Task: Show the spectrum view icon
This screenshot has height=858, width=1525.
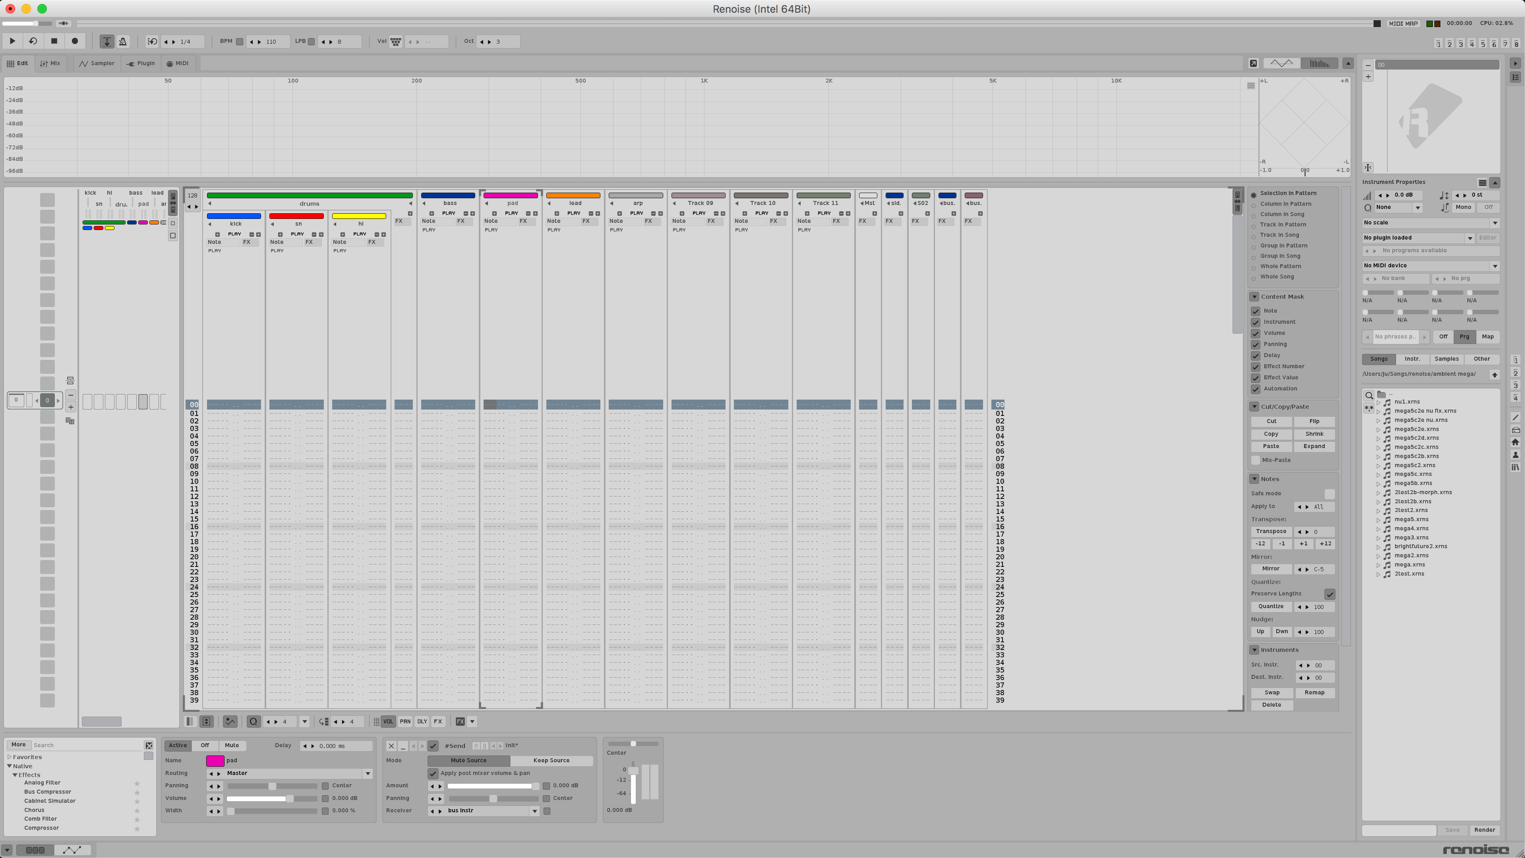Action: click(x=1319, y=63)
